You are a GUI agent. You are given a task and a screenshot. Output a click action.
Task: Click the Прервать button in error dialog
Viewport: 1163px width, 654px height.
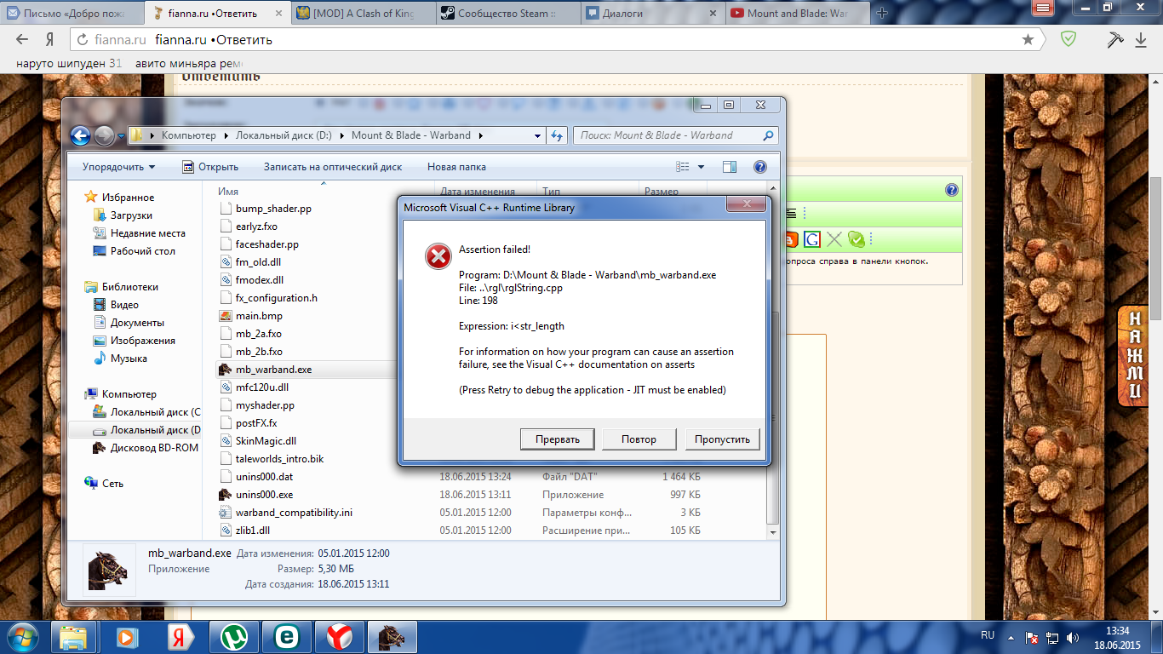click(558, 439)
